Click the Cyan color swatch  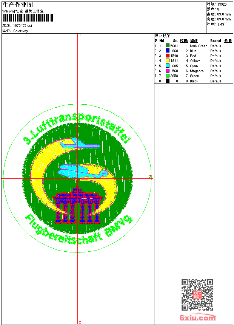pyautogui.click(x=168, y=65)
